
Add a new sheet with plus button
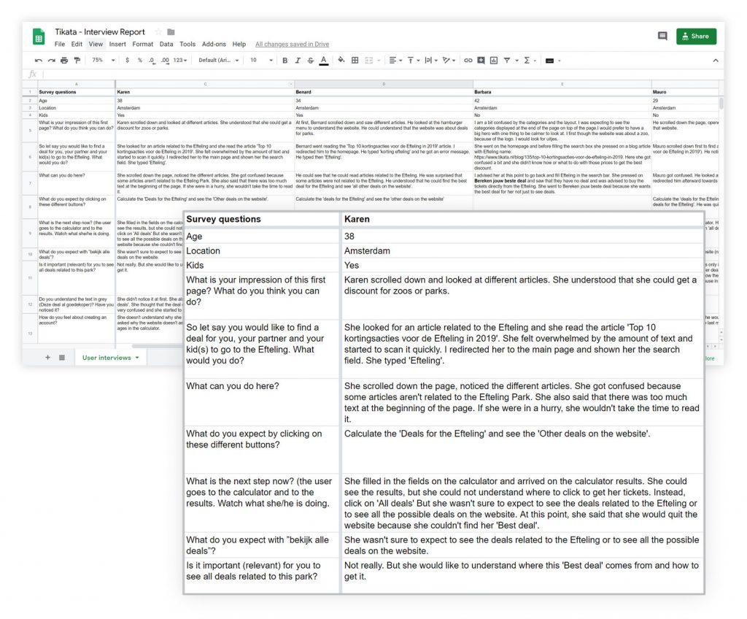coord(48,358)
